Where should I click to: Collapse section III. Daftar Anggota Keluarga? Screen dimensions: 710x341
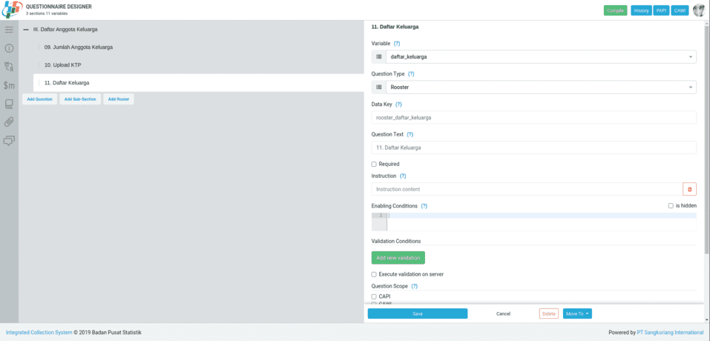point(26,30)
